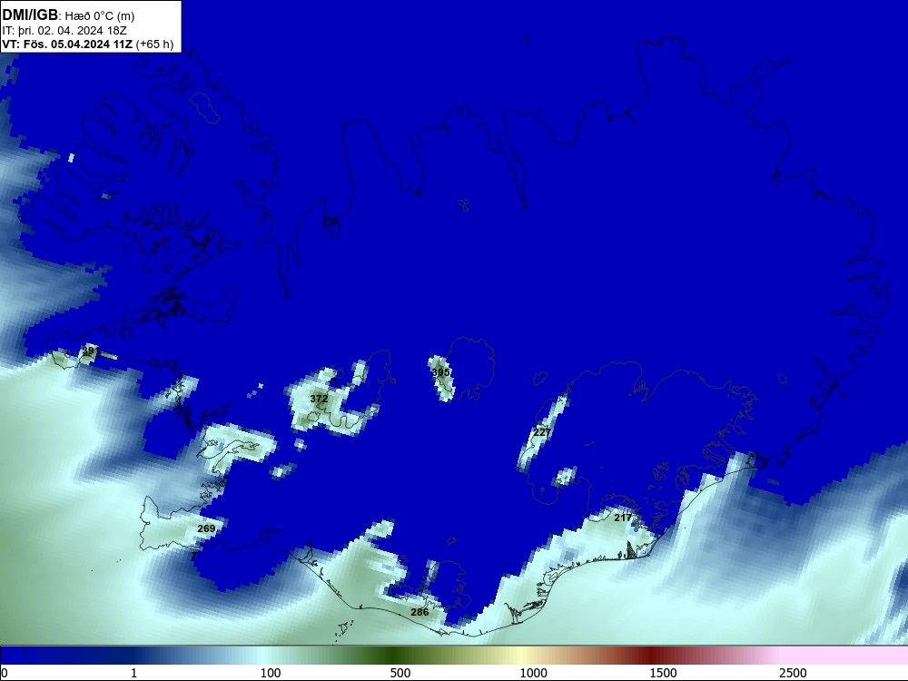Click the color scale label 0
The height and width of the screenshot is (681, 908).
(5, 673)
